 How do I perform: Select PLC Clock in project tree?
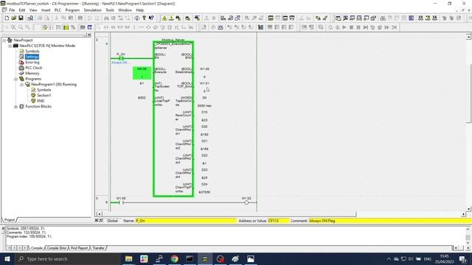(x=34, y=68)
